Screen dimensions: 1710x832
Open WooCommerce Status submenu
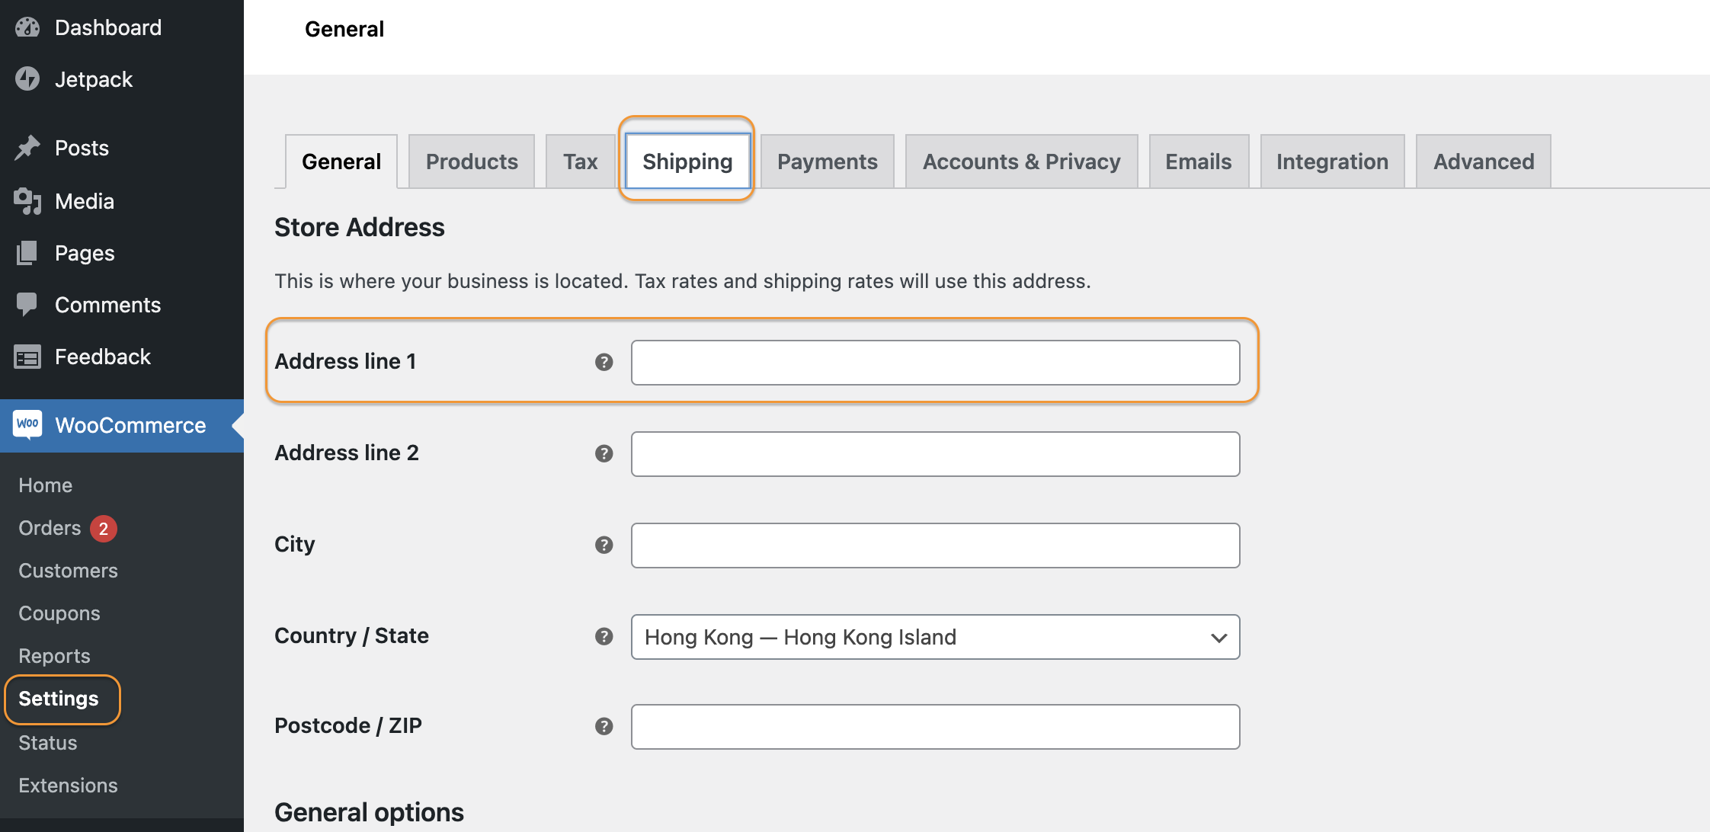pyautogui.click(x=47, y=743)
